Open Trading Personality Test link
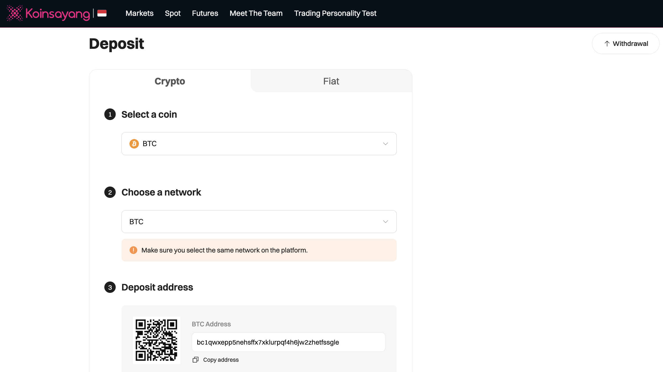 [335, 13]
